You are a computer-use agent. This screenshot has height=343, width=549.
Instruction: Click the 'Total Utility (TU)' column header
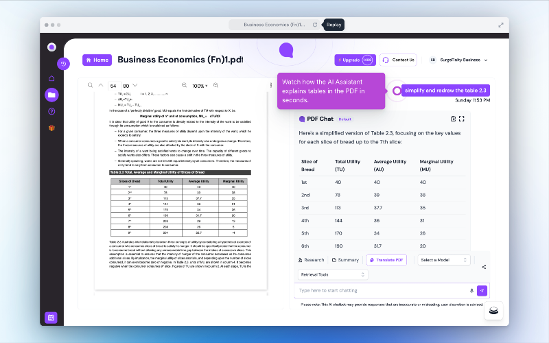(x=347, y=165)
